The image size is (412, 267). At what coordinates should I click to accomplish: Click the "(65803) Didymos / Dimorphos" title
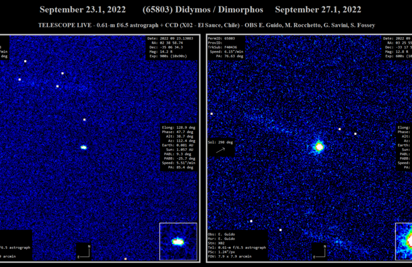click(x=202, y=9)
